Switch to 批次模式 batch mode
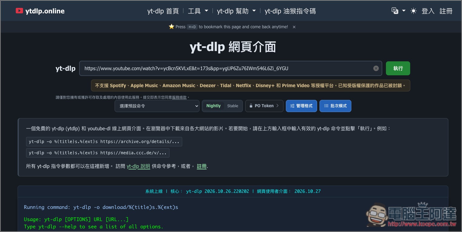 (335, 106)
